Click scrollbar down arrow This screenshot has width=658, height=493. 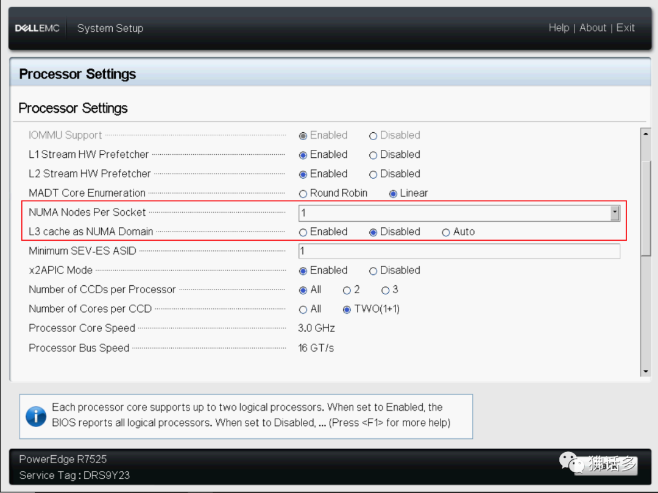(646, 372)
